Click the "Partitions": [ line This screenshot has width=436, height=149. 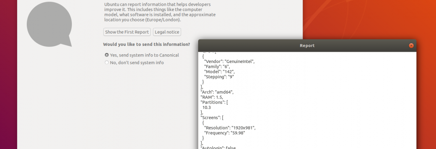214,102
